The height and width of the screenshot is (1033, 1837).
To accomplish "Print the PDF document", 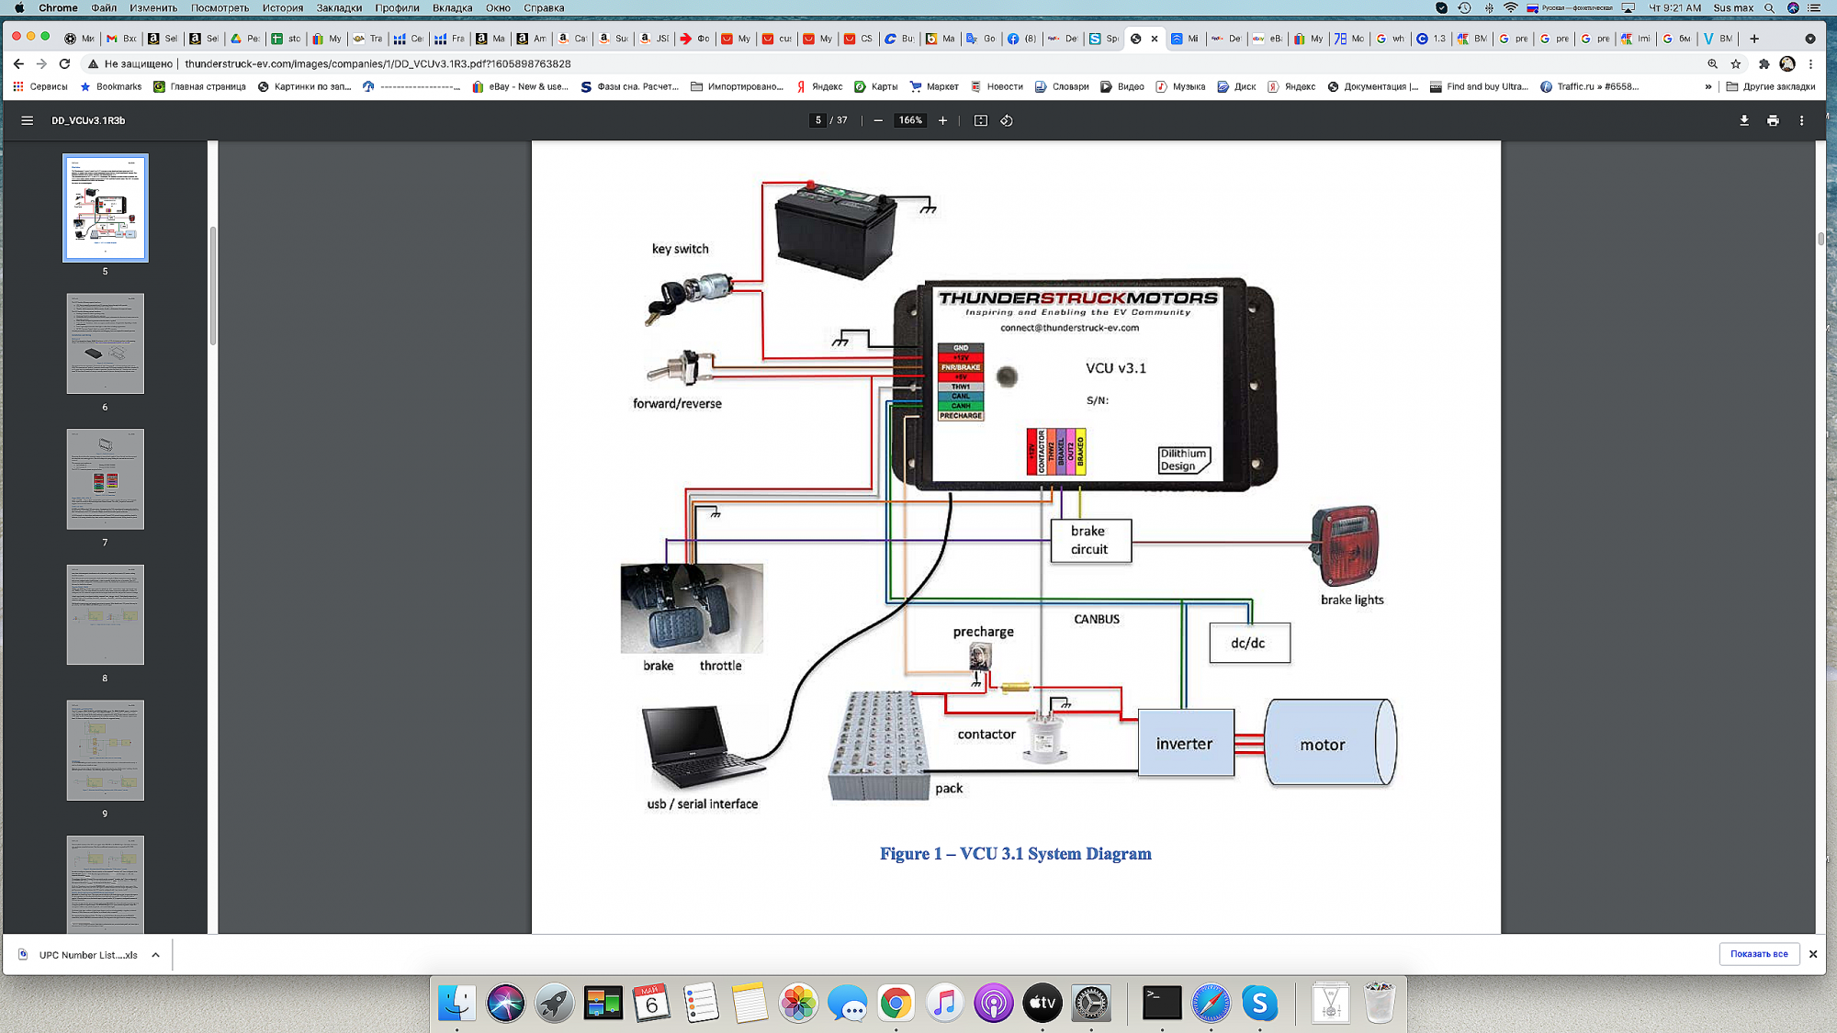I will pyautogui.click(x=1773, y=120).
